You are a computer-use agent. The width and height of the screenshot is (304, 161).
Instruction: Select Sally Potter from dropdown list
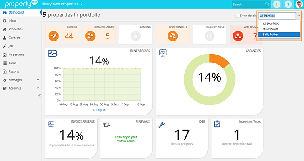coord(280,35)
